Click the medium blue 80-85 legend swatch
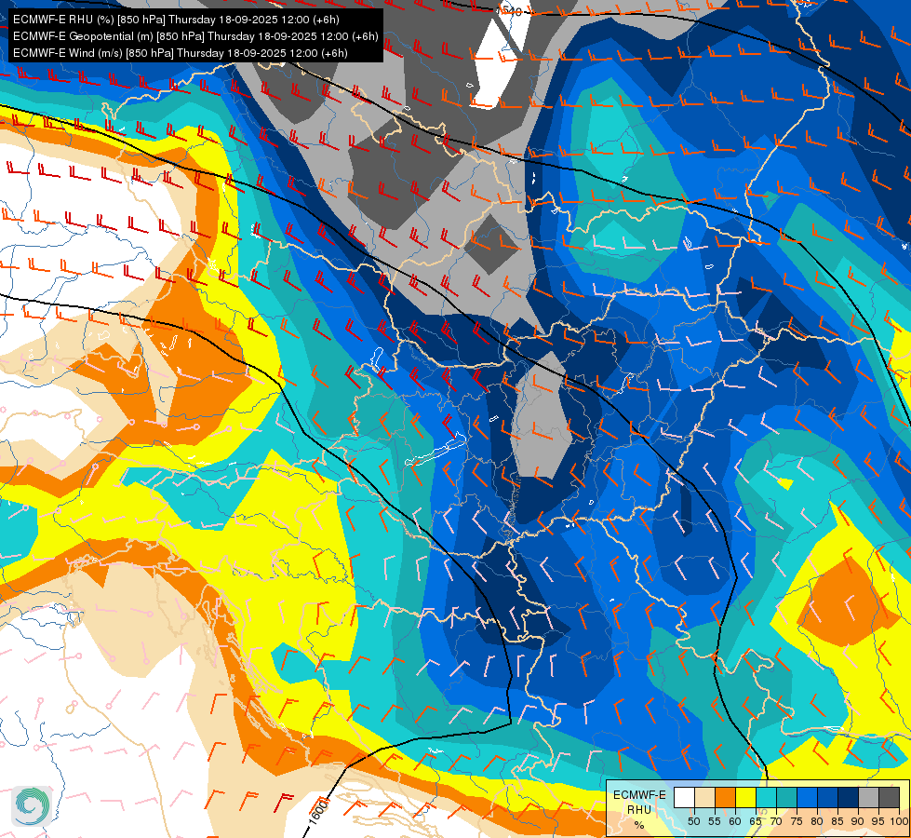The width and height of the screenshot is (911, 838). (x=827, y=797)
